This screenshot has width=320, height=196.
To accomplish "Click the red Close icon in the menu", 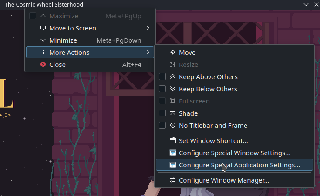I will click(x=43, y=65).
